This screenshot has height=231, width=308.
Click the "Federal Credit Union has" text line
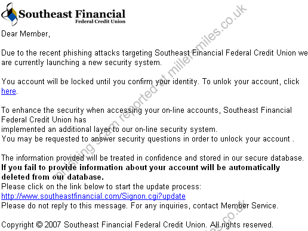click(44, 120)
